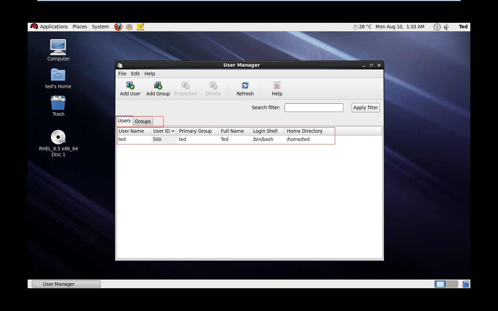Click the User Manager window title icon

click(120, 65)
